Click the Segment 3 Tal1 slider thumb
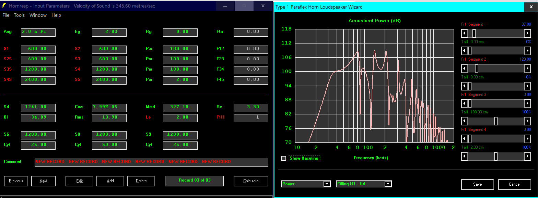538x198 pixels. pyautogui.click(x=496, y=121)
